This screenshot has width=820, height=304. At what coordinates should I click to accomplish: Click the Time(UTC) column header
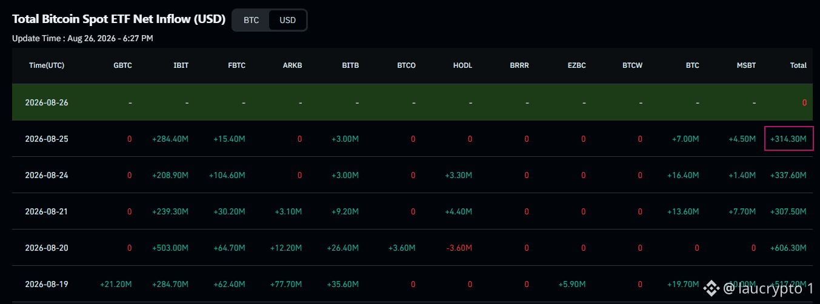[x=47, y=65]
